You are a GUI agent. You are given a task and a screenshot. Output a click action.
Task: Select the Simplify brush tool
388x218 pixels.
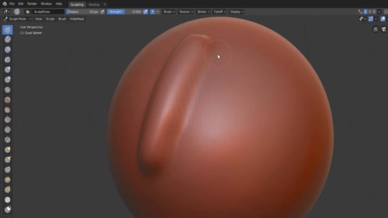(x=7, y=200)
